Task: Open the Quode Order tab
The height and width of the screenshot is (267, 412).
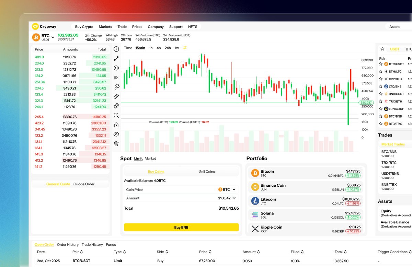Action: click(84, 184)
